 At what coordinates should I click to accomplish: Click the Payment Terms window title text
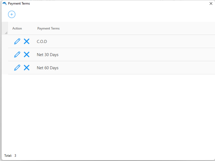point(19,3)
